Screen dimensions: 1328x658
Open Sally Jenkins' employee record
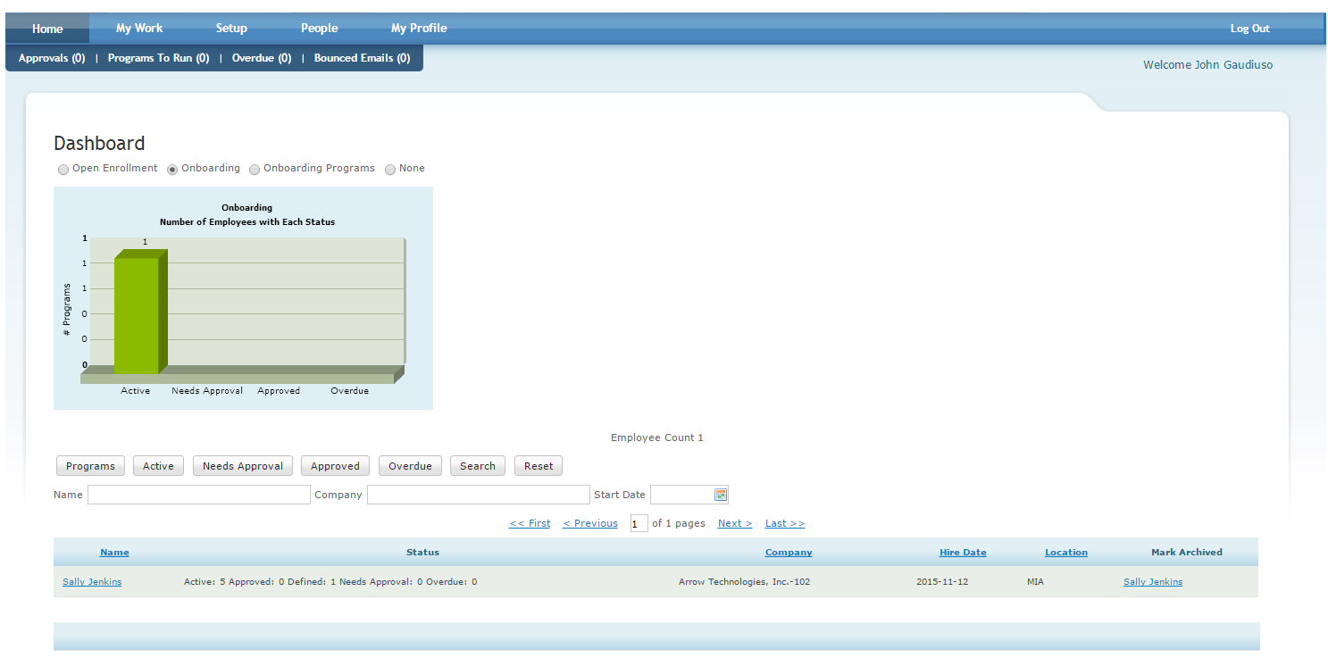coord(91,581)
